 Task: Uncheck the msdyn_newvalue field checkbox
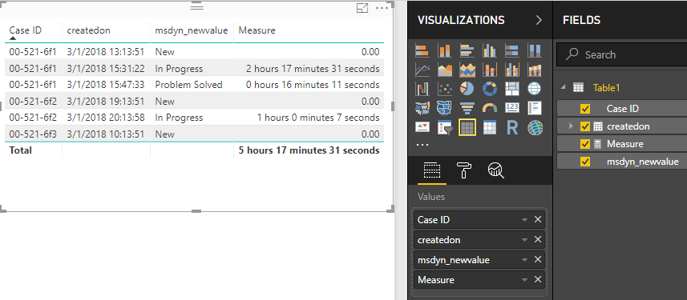point(585,162)
